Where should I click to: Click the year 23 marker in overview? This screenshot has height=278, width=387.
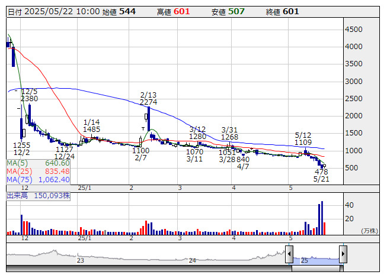point(81,260)
